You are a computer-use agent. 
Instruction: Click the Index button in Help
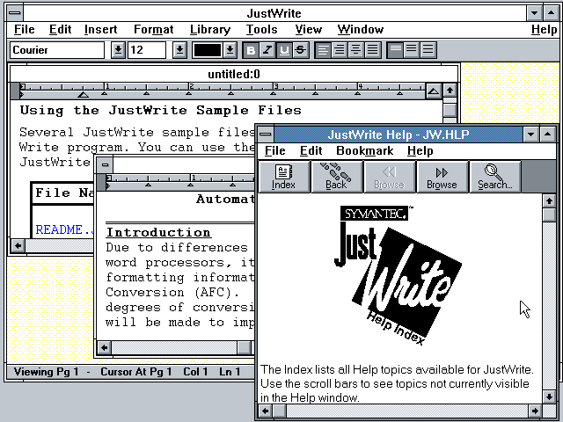click(283, 177)
